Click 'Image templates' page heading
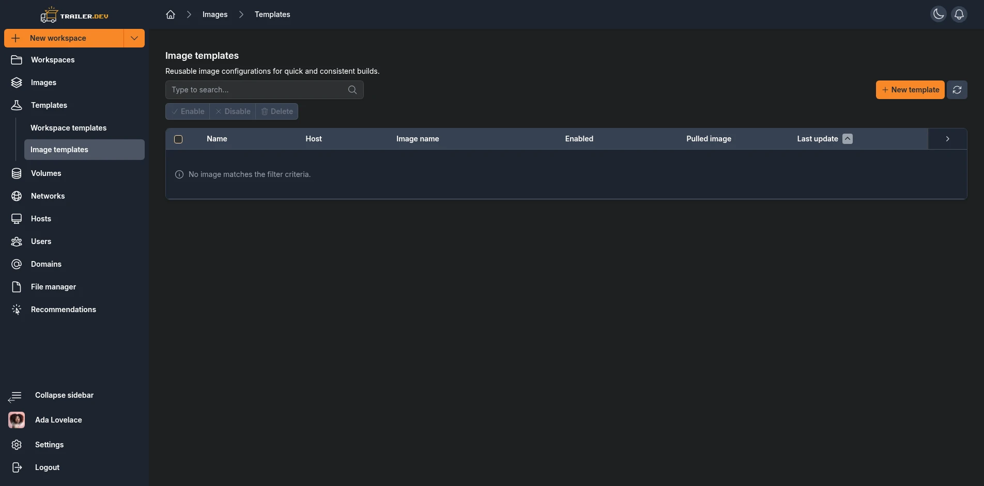 click(x=202, y=56)
